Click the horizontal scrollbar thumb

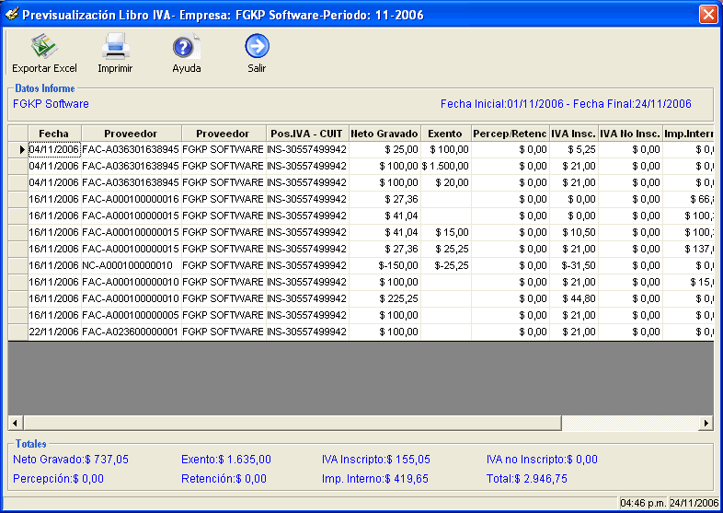[293, 423]
